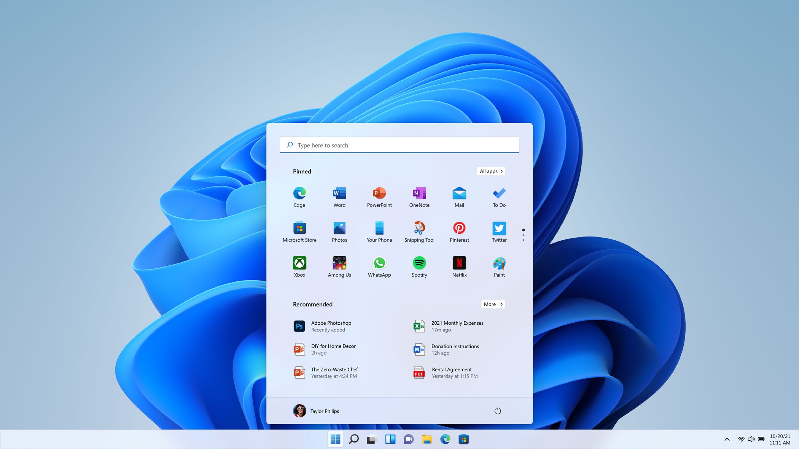Click the Power button
Screen dimensions: 799x449
point(497,411)
